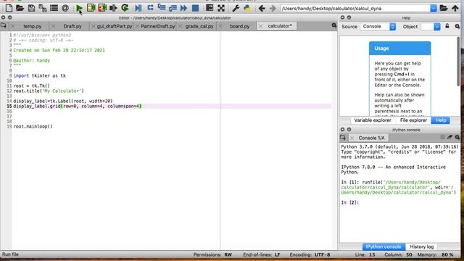Image resolution: width=464 pixels, height=261 pixels.
Task: Step into function in debugger
Action: click(162, 8)
